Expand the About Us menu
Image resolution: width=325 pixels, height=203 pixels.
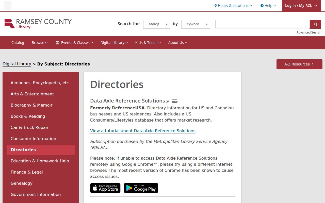pos(178,43)
